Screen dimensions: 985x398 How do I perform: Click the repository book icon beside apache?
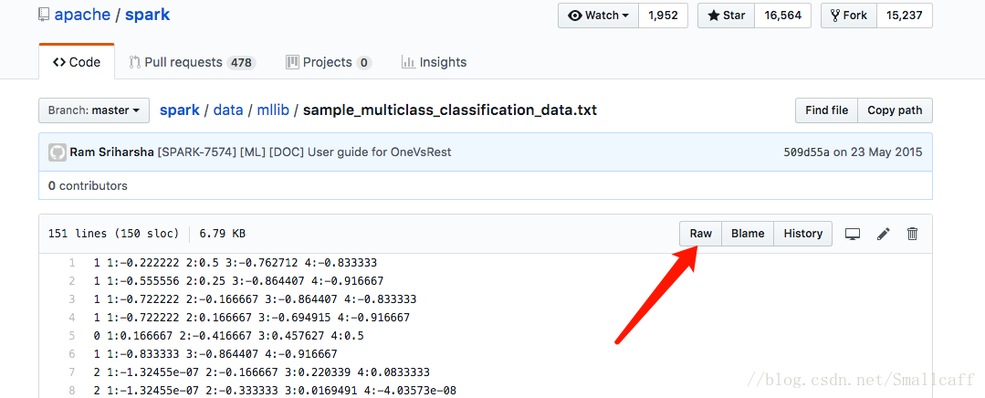point(43,16)
